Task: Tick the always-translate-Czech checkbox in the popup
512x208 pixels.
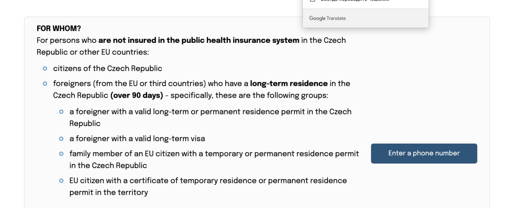Action: click(x=313, y=0)
